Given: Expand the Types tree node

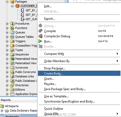Looking at the screenshot, I should click(x=7, y=50).
